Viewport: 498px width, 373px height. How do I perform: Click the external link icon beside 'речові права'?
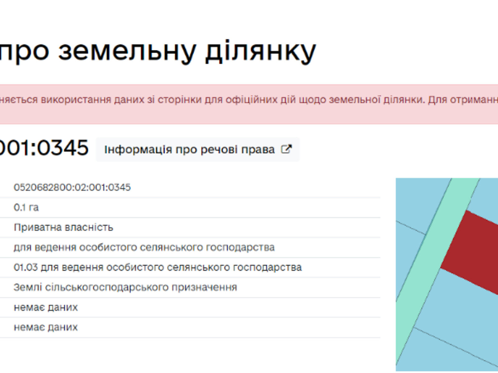pyautogui.click(x=286, y=149)
